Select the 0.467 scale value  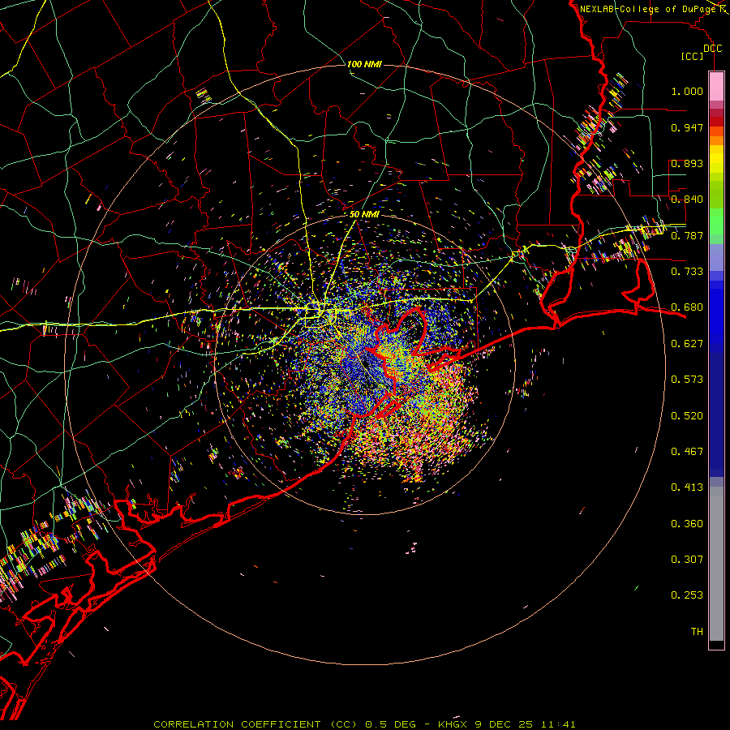(687, 452)
